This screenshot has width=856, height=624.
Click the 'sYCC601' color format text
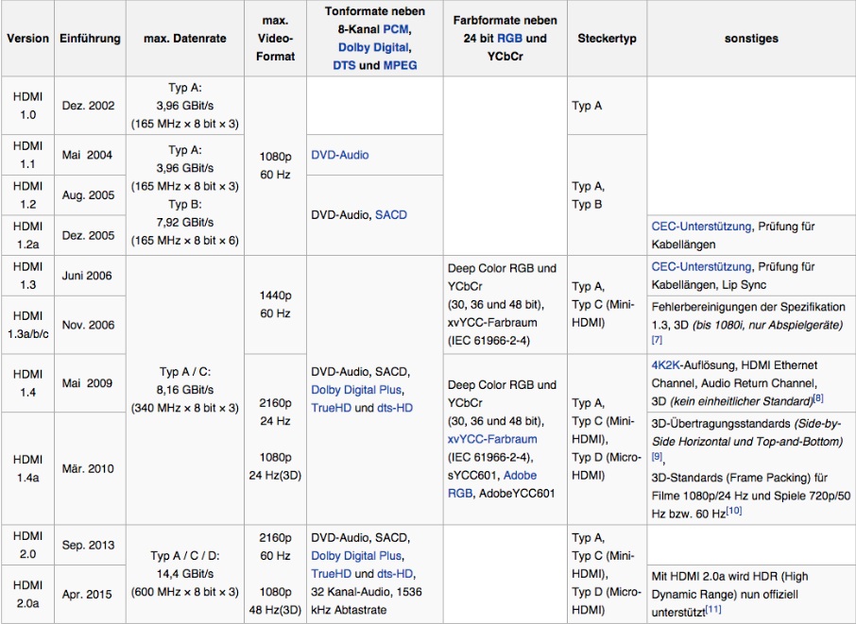tap(472, 476)
